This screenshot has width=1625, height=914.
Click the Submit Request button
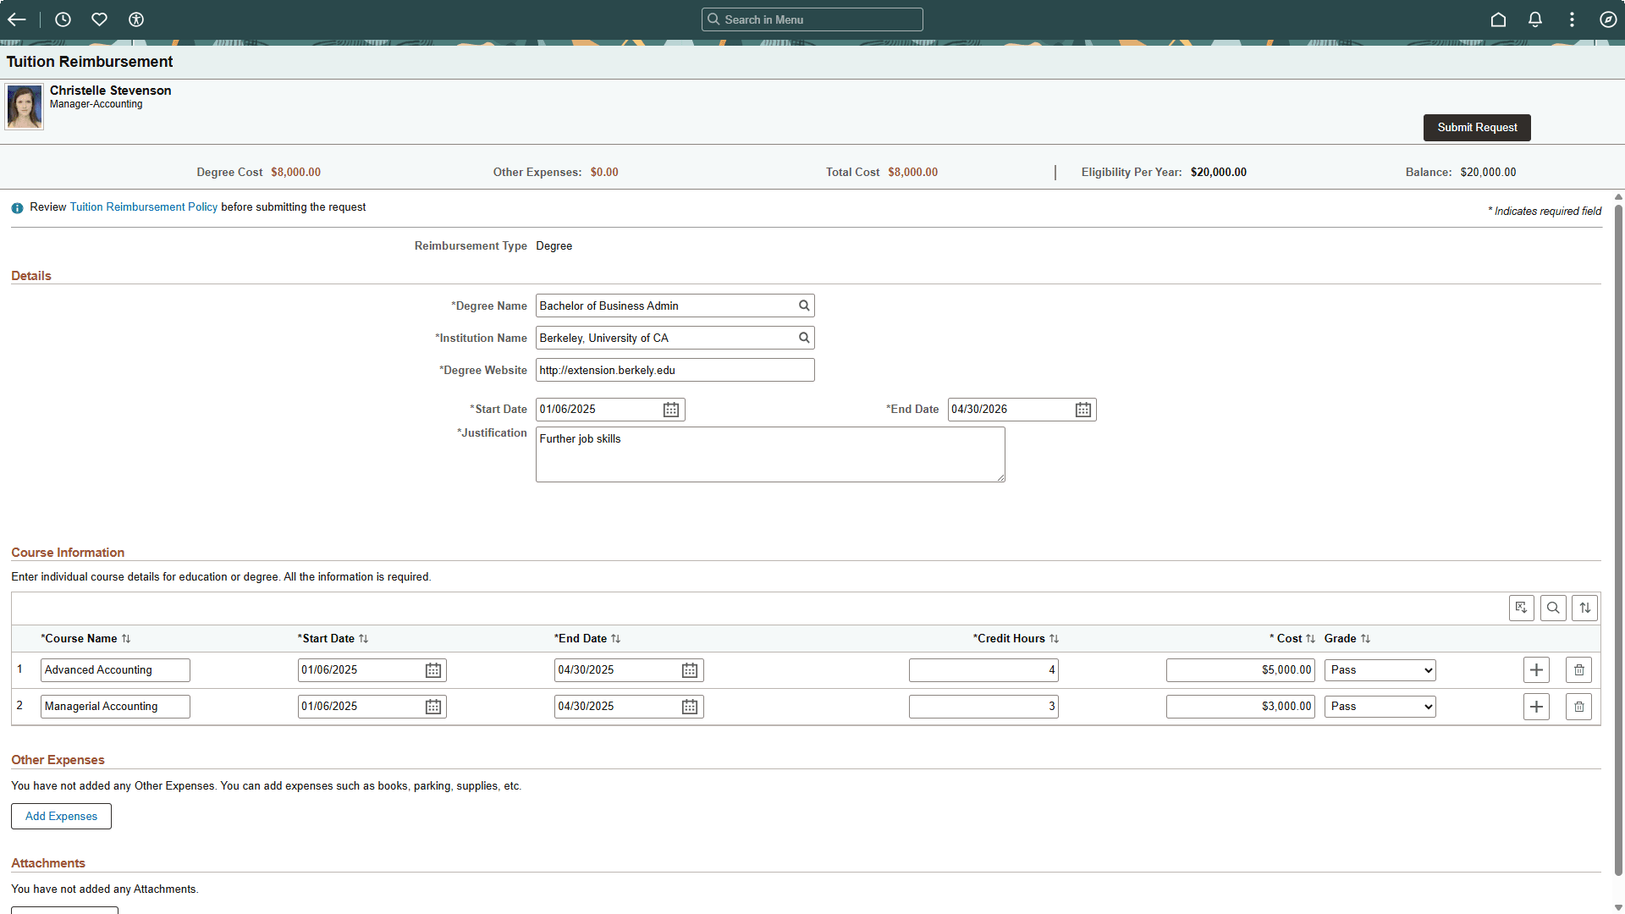coord(1476,128)
